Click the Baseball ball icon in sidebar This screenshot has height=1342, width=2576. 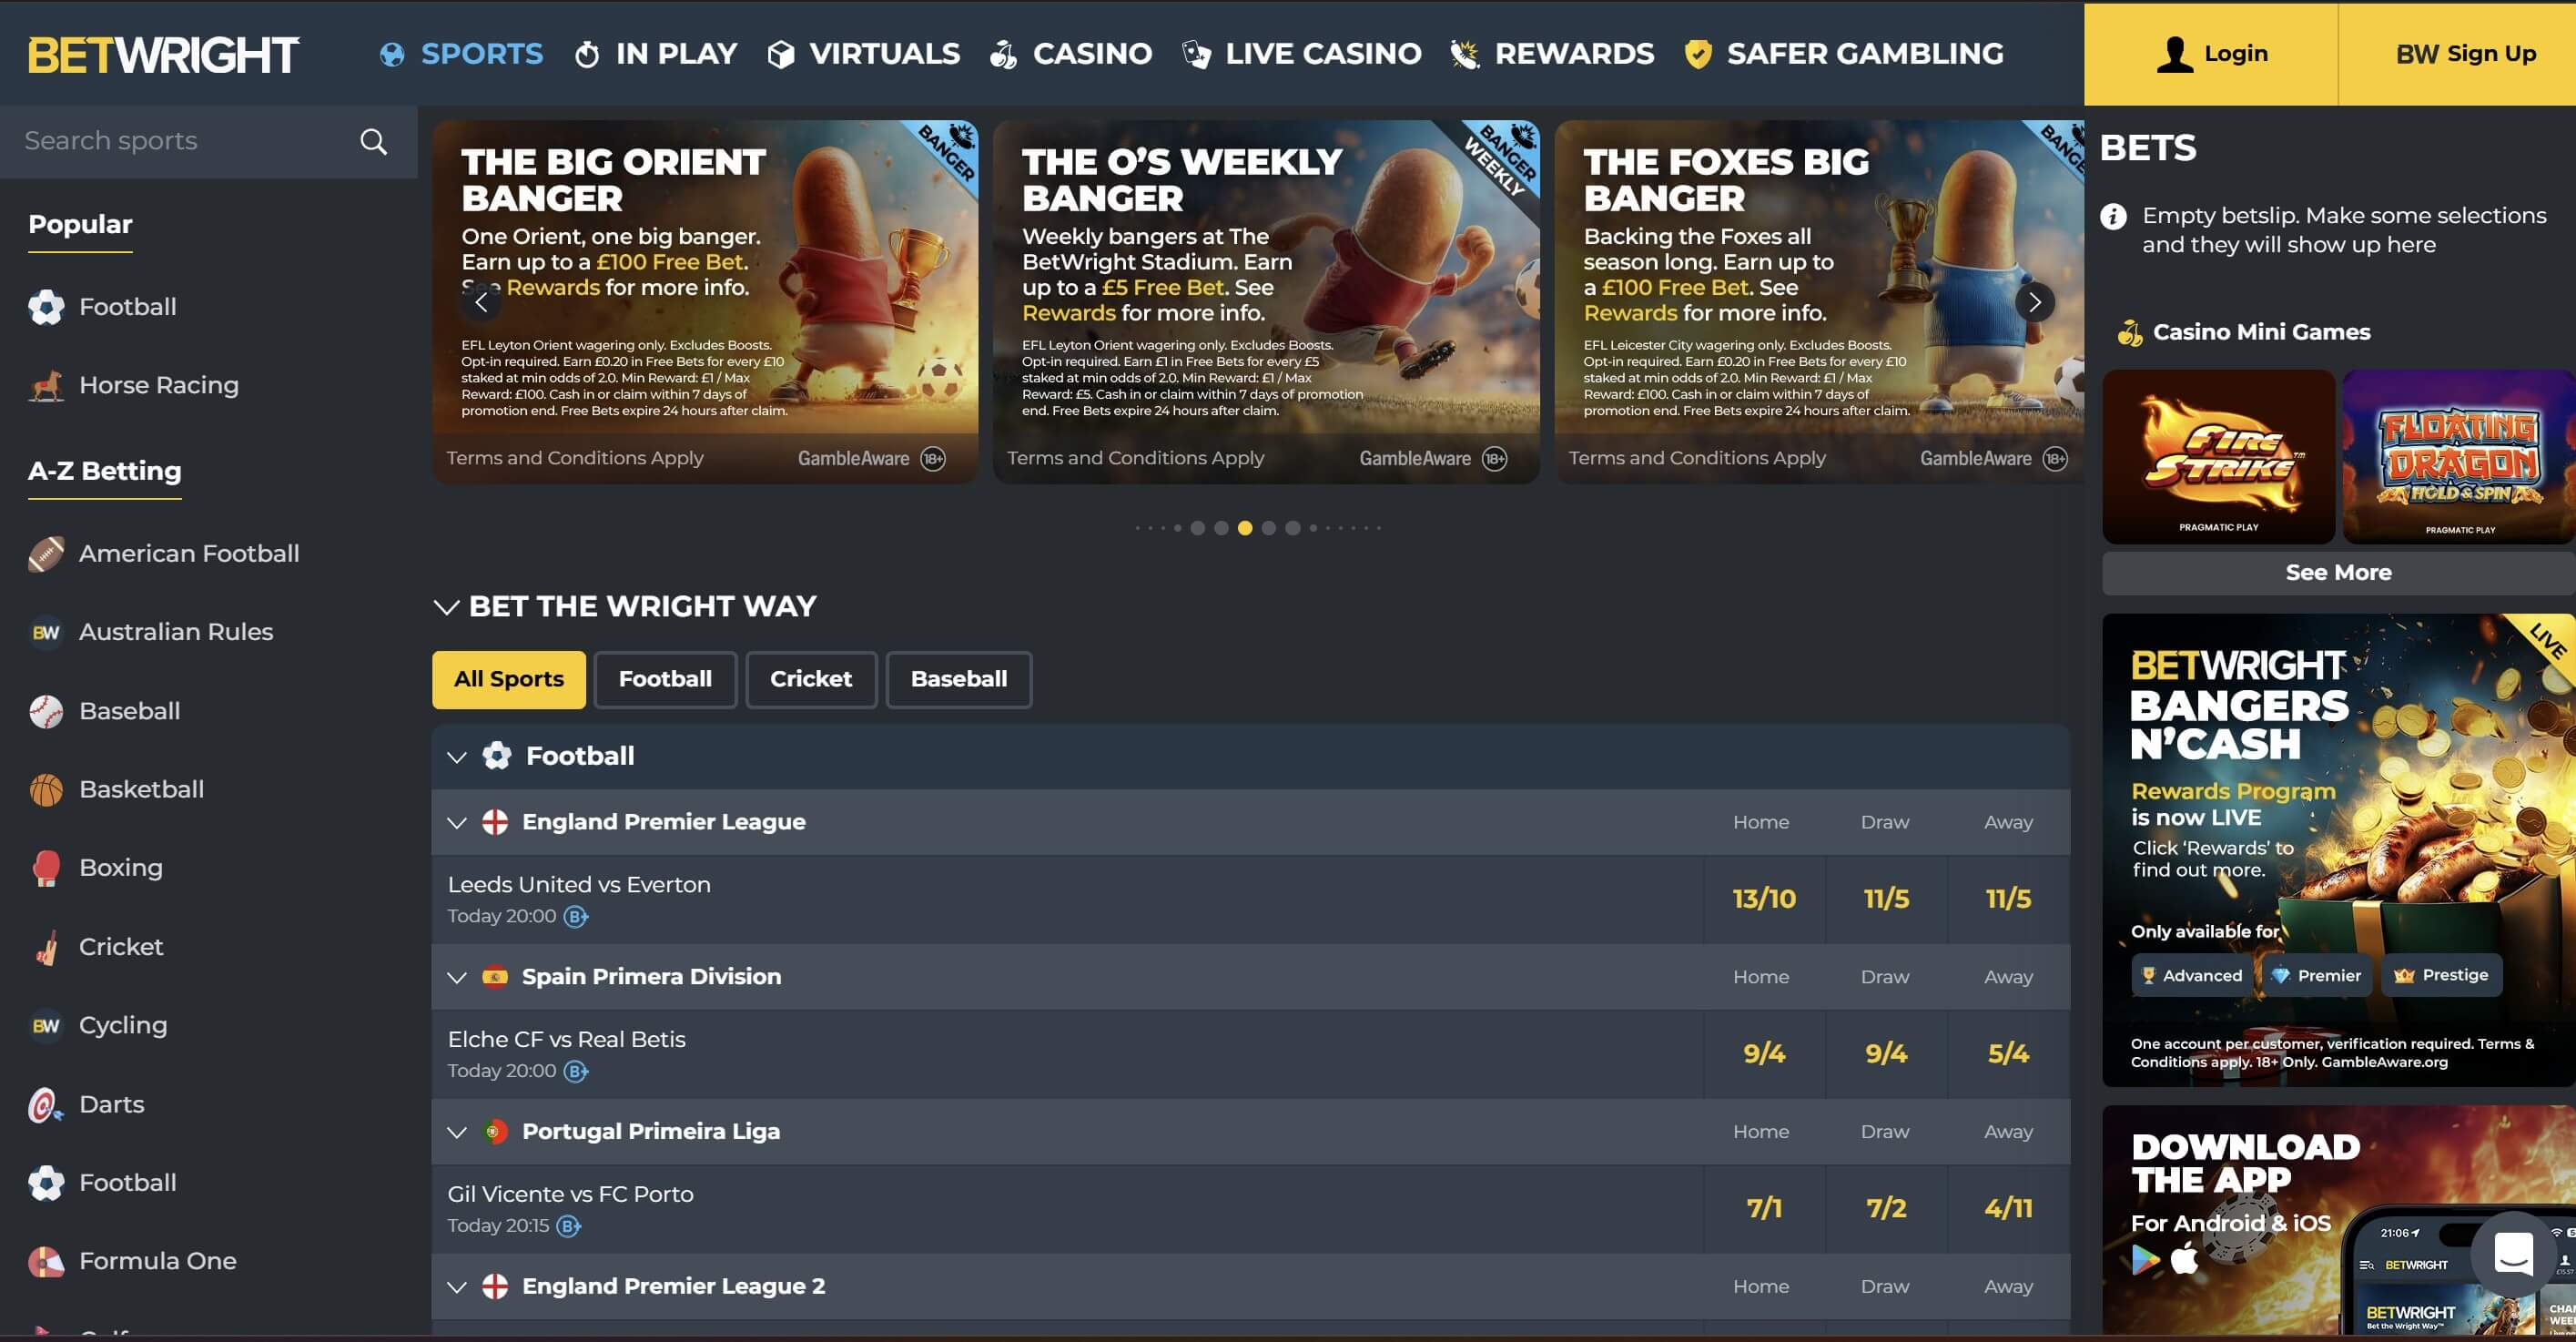(46, 711)
